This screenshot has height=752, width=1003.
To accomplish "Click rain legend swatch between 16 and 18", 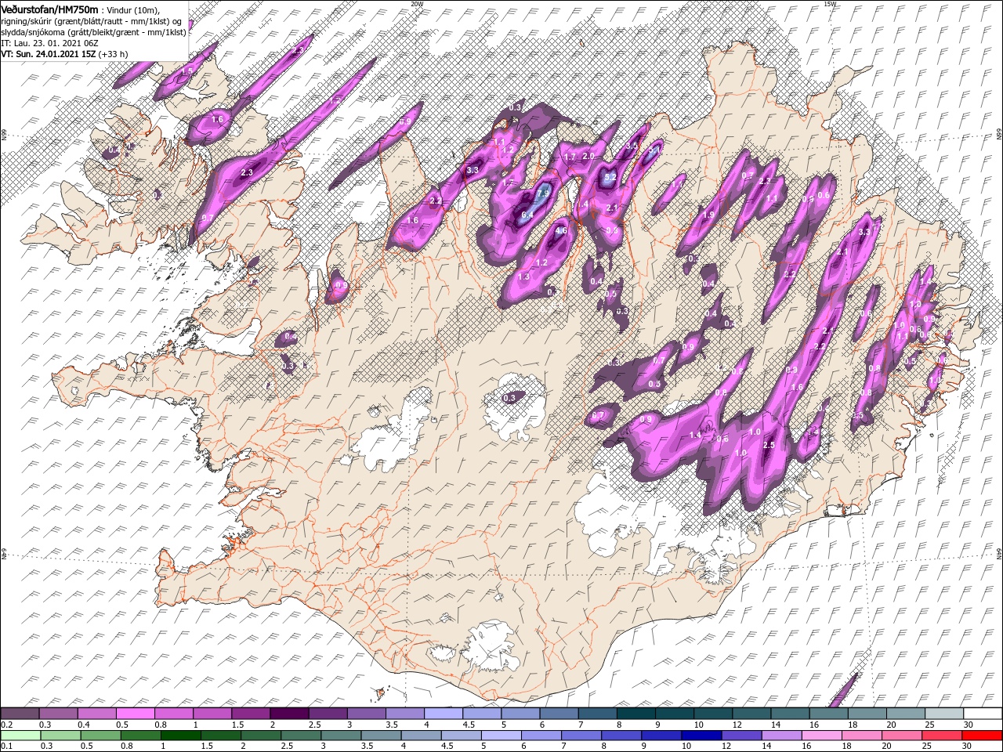I will click(x=823, y=735).
